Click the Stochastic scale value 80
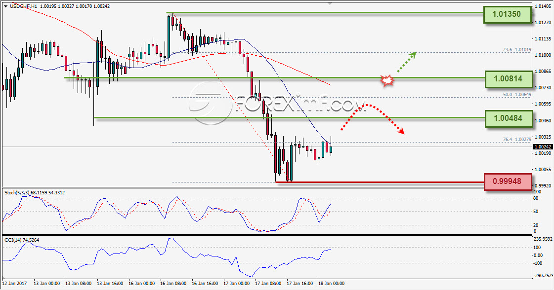 (x=536, y=198)
